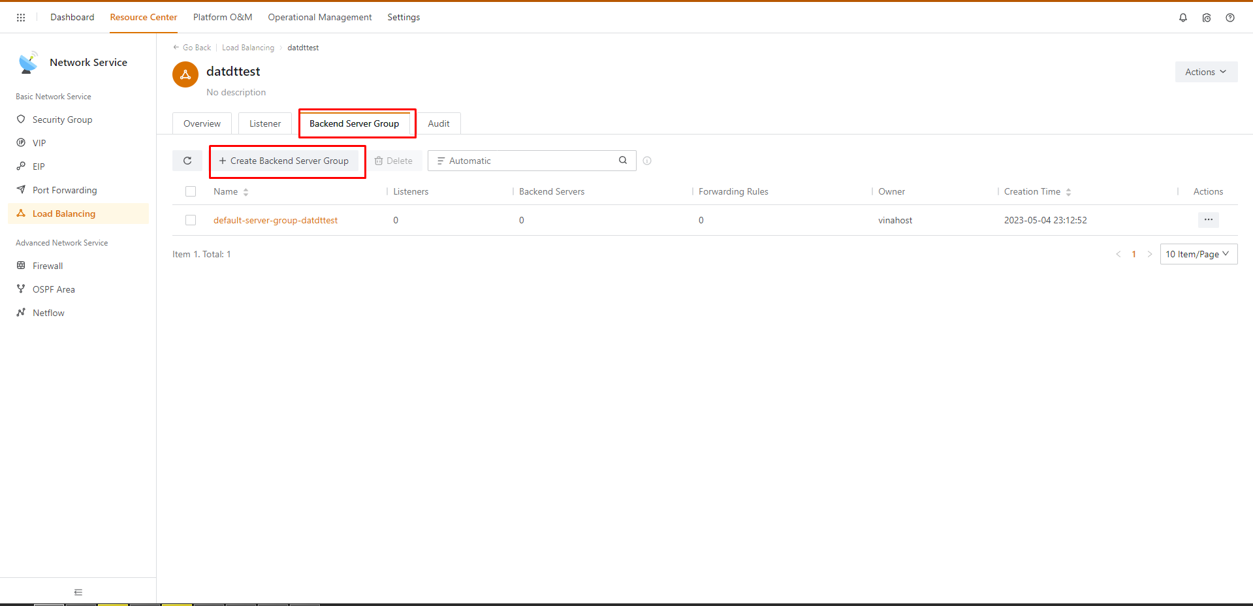Open the 10 Item/Page dropdown
Viewport: 1253px width, 606px height.
1197,254
